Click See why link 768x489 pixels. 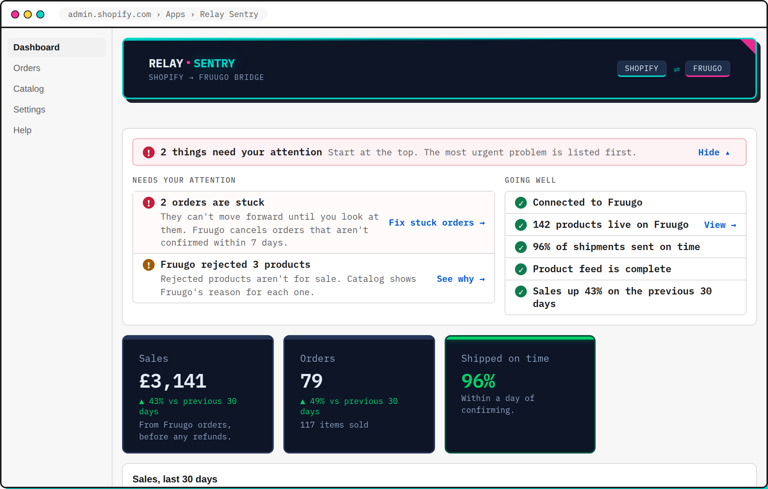[461, 279]
